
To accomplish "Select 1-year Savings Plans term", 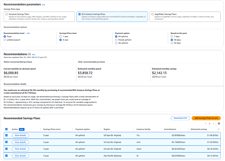I will pyautogui.click(x=60, y=36).
